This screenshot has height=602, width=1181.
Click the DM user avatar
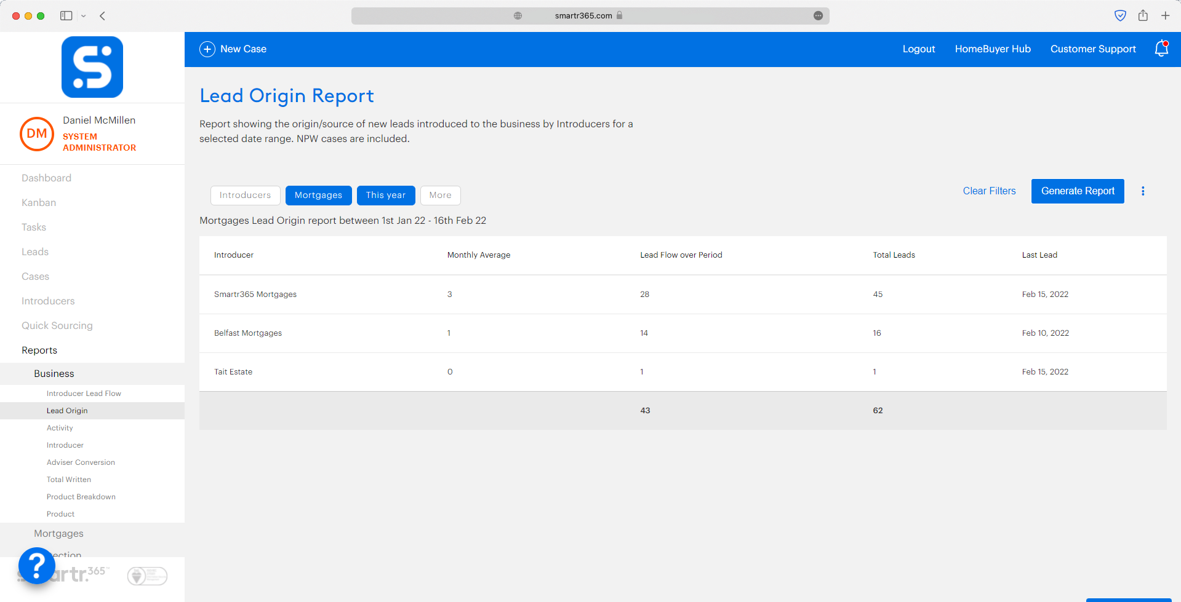(37, 134)
